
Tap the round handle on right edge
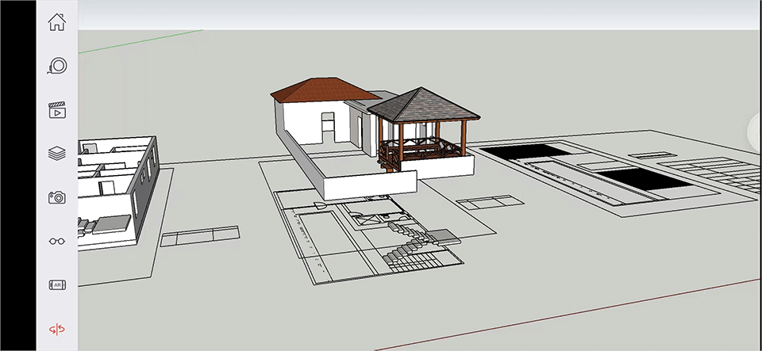coord(756,131)
